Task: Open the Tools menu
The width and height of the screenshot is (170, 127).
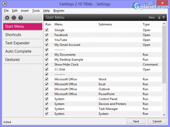Action: coord(36,10)
